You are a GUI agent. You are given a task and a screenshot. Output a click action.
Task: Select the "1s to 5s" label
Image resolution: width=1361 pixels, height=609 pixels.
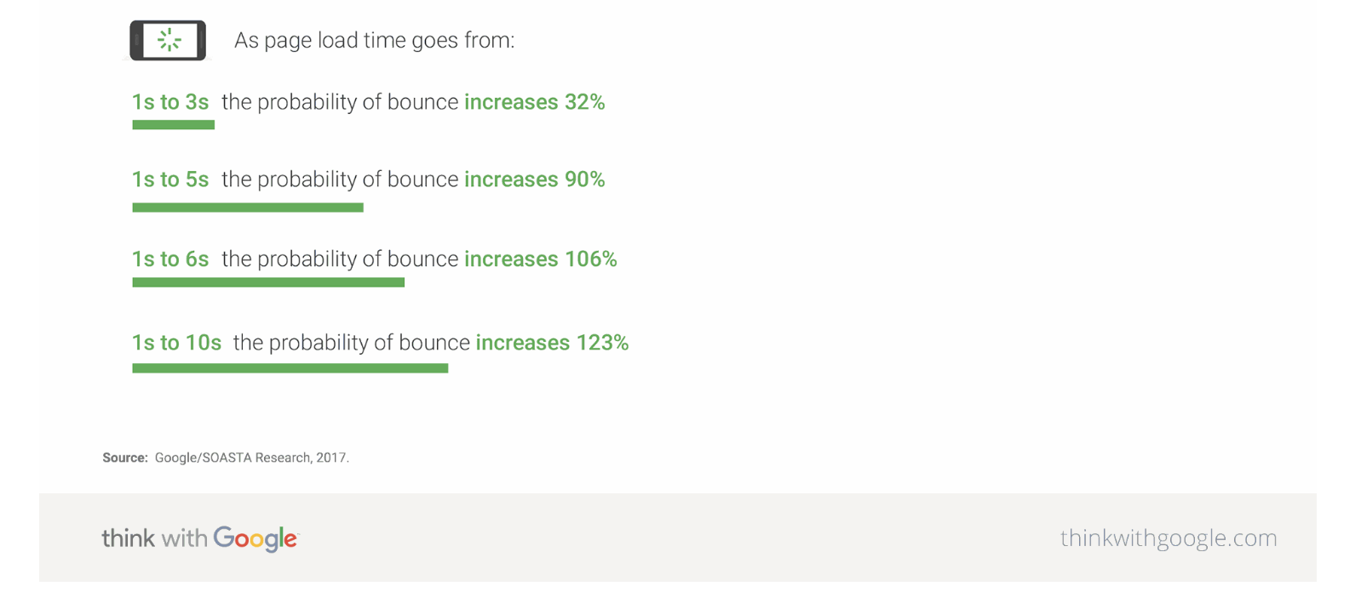170,179
